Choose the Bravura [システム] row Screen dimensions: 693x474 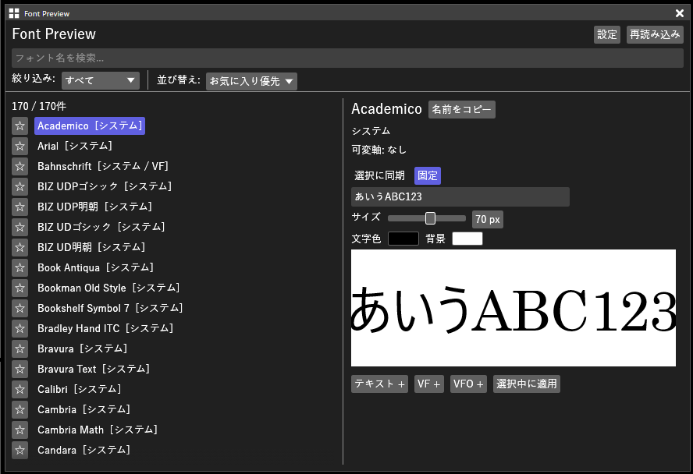(82, 349)
